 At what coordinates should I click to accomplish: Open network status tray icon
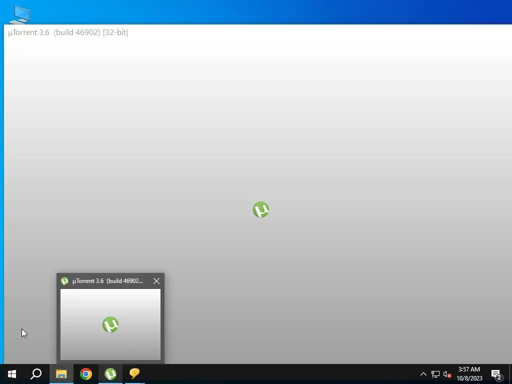[435, 374]
